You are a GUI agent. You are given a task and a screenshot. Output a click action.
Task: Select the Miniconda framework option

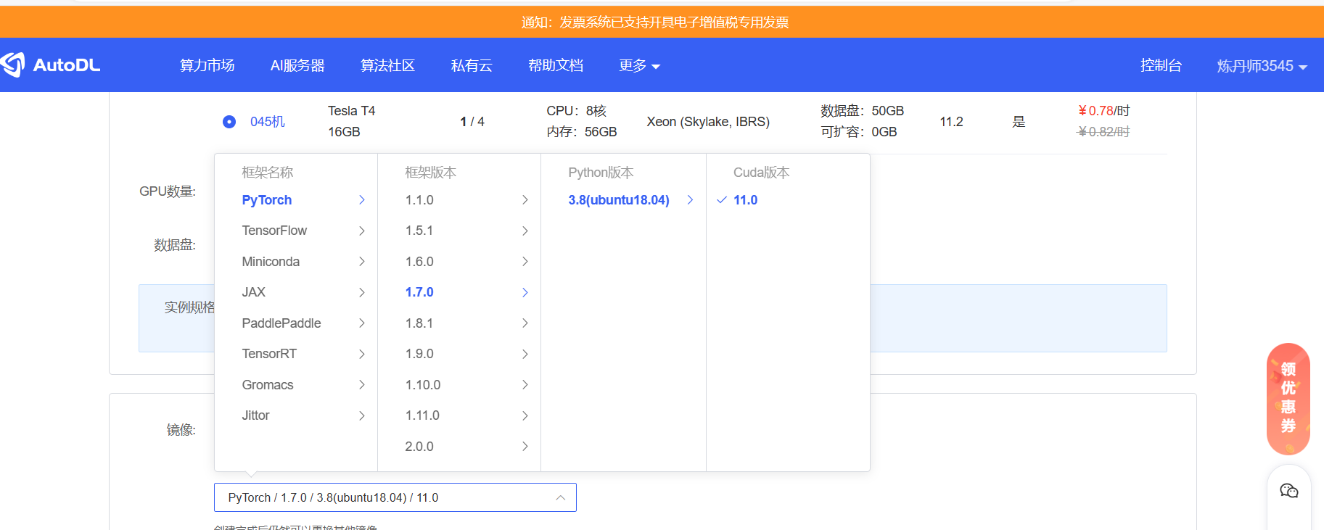click(296, 262)
